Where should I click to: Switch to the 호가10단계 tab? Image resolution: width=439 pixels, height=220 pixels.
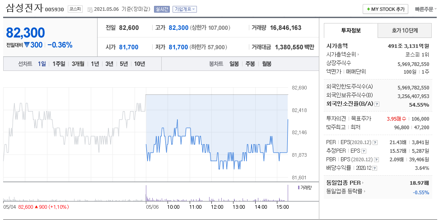coord(405,31)
